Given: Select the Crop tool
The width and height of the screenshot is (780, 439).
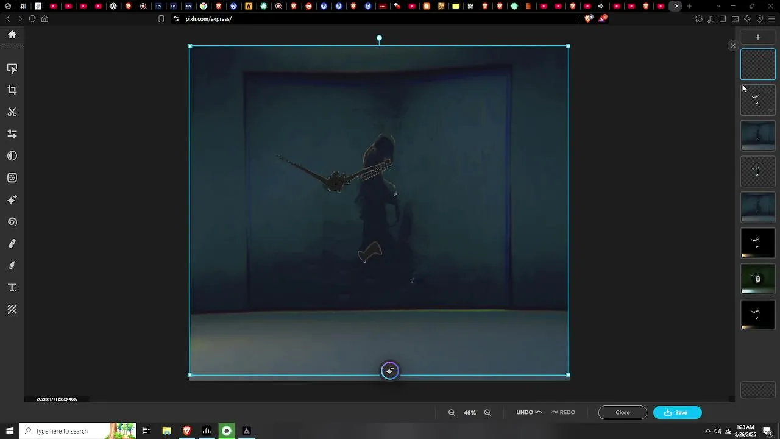Looking at the screenshot, I should tap(12, 90).
